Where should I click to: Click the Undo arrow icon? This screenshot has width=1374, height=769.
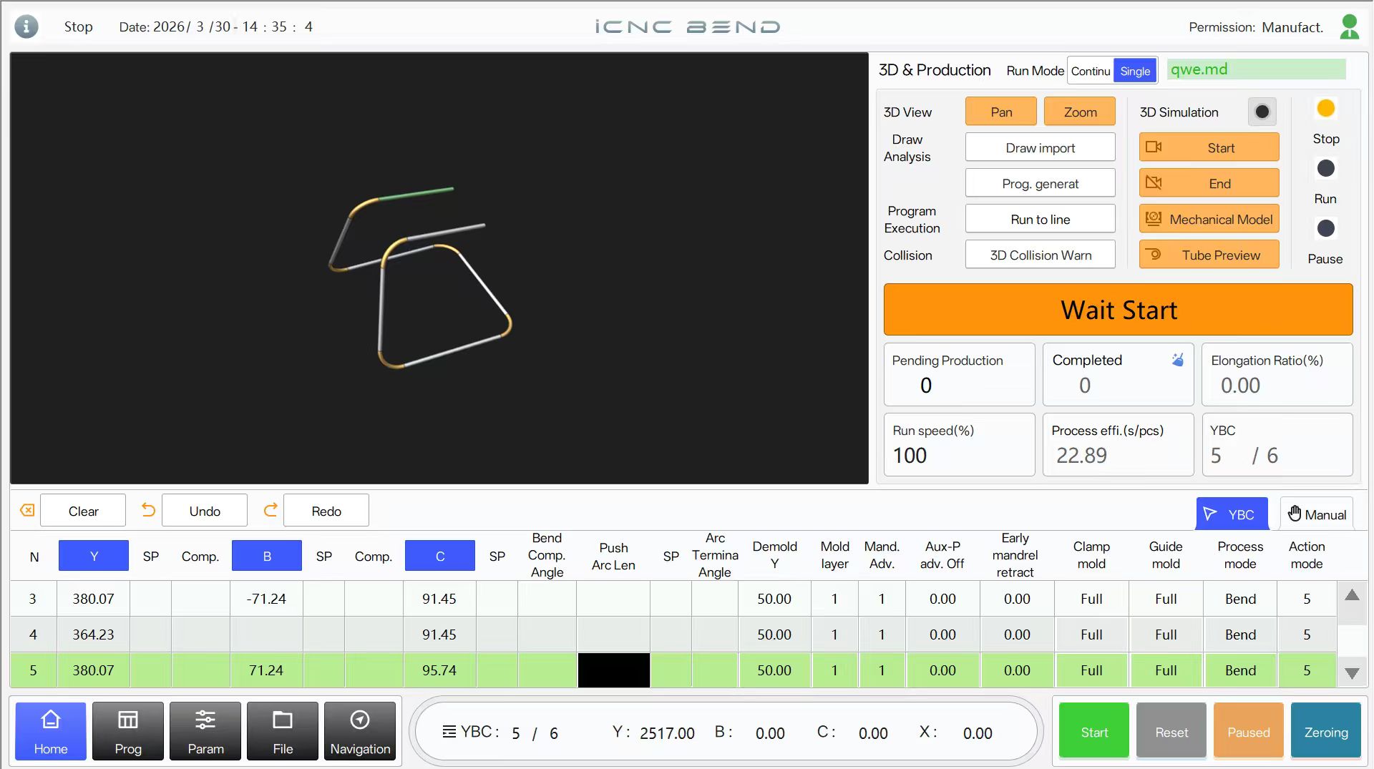point(148,510)
